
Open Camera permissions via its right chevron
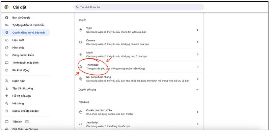198,42
